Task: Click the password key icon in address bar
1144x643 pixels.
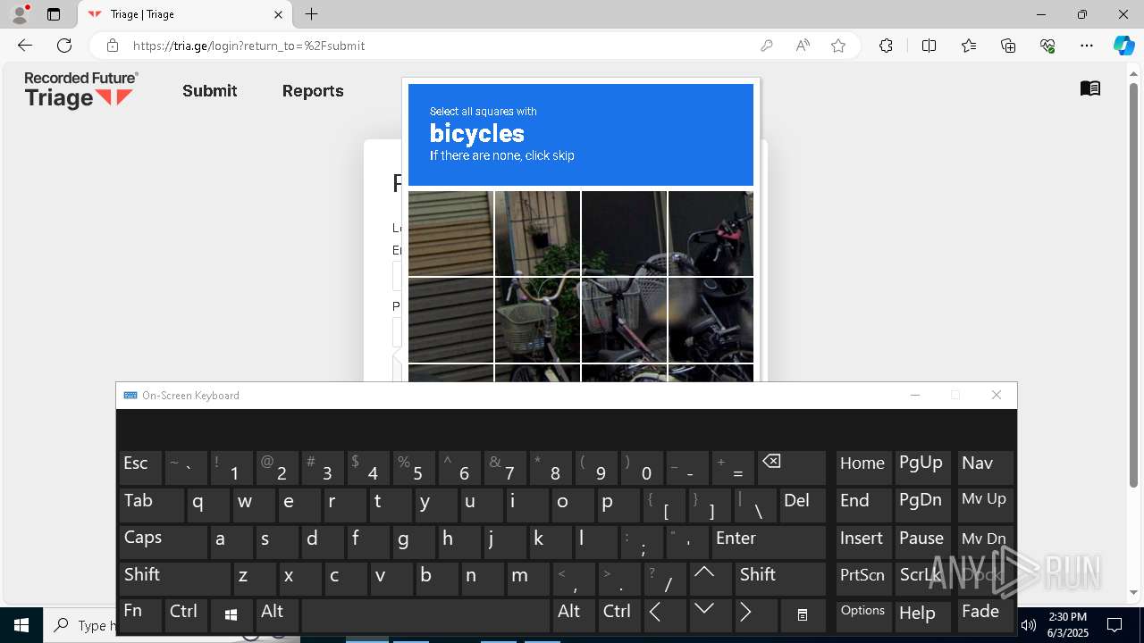Action: click(x=766, y=46)
